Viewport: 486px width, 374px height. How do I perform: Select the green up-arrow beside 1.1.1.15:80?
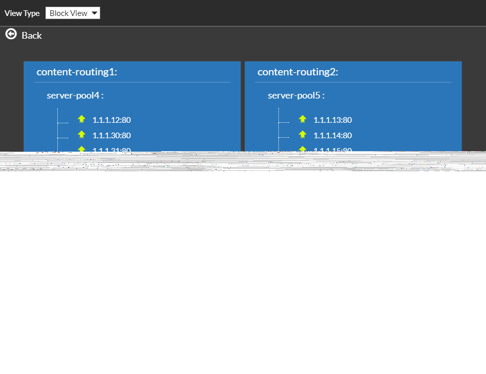pos(303,149)
